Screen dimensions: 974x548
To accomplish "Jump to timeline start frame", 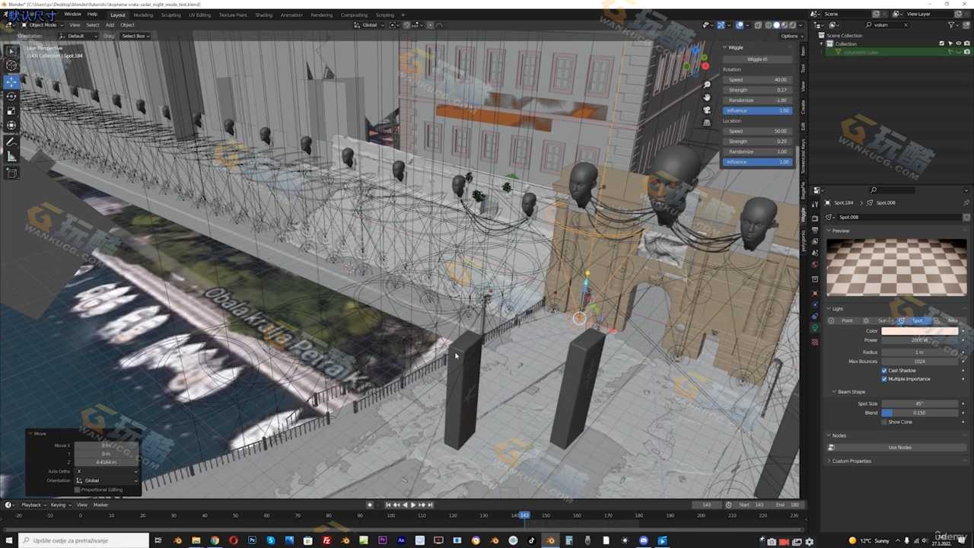I will coord(388,505).
